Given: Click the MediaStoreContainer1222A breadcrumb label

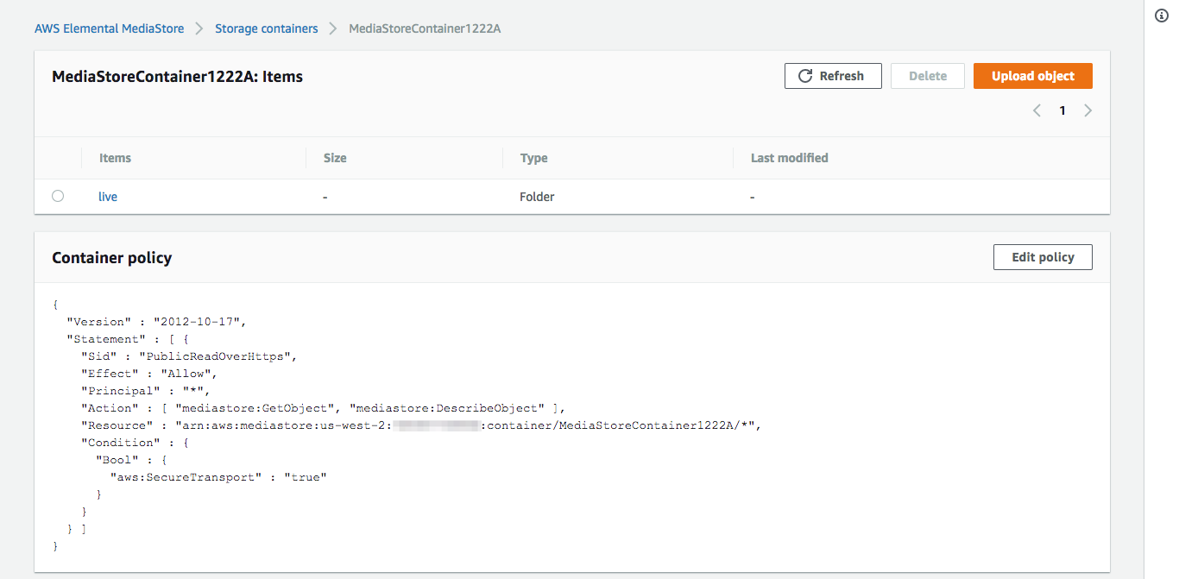Looking at the screenshot, I should click(424, 28).
